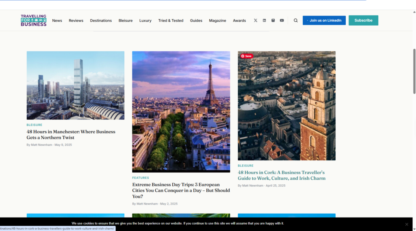Click the May 9, 2025 date text
The width and height of the screenshot is (416, 231).
[63, 145]
